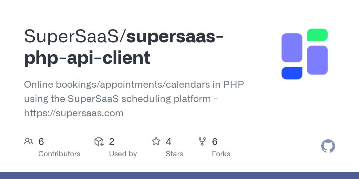The image size is (359, 179).
Task: Select the Contributors label
Action: 59,154
